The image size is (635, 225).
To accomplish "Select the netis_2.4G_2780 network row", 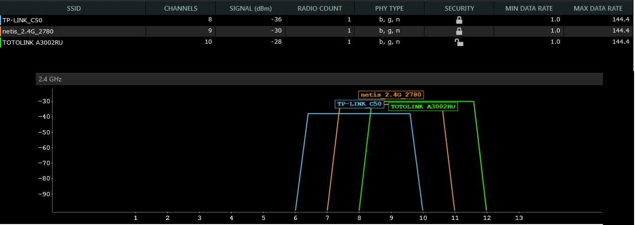I will click(317, 31).
